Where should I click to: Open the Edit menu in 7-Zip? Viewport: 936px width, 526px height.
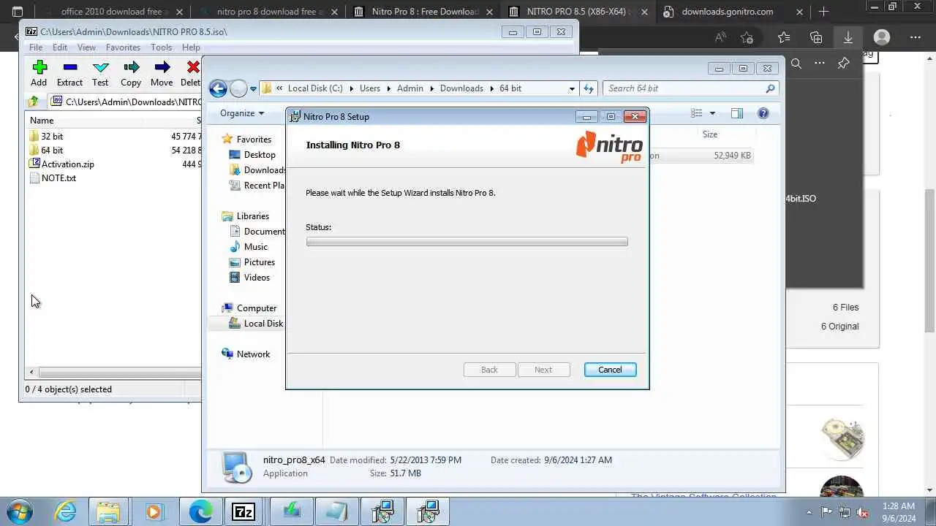point(60,47)
